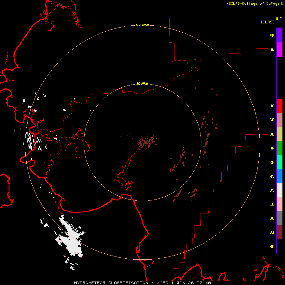
Task: Click the IC pink legend color block
Action: tap(280, 204)
